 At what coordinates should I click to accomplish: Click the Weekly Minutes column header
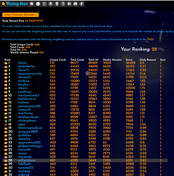tap(112, 60)
